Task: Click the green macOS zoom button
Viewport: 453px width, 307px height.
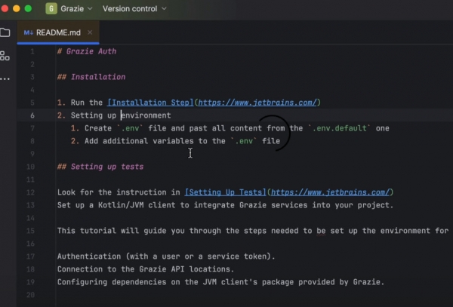Action: (29, 8)
